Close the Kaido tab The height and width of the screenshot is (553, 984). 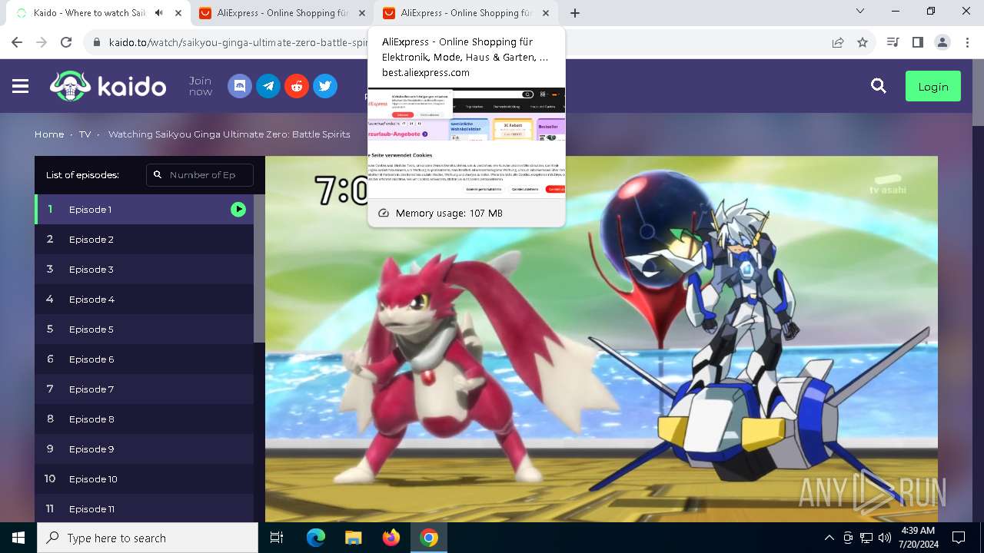click(178, 13)
